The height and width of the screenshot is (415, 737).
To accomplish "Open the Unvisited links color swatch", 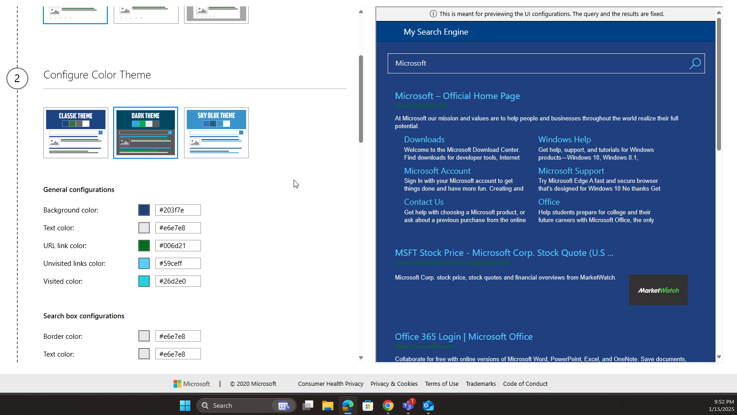I will pyautogui.click(x=144, y=264).
